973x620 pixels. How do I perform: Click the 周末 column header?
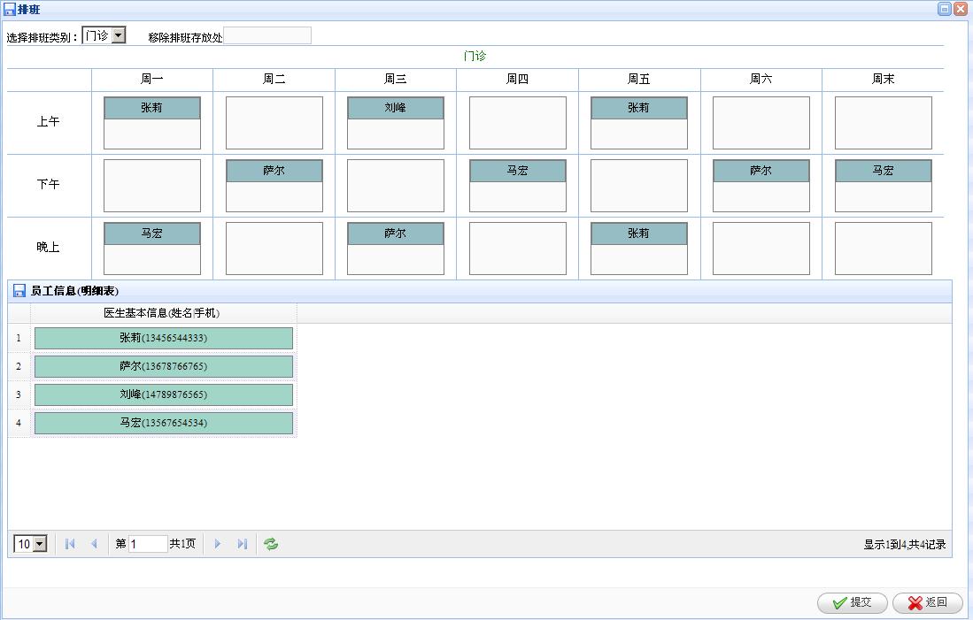coord(883,80)
